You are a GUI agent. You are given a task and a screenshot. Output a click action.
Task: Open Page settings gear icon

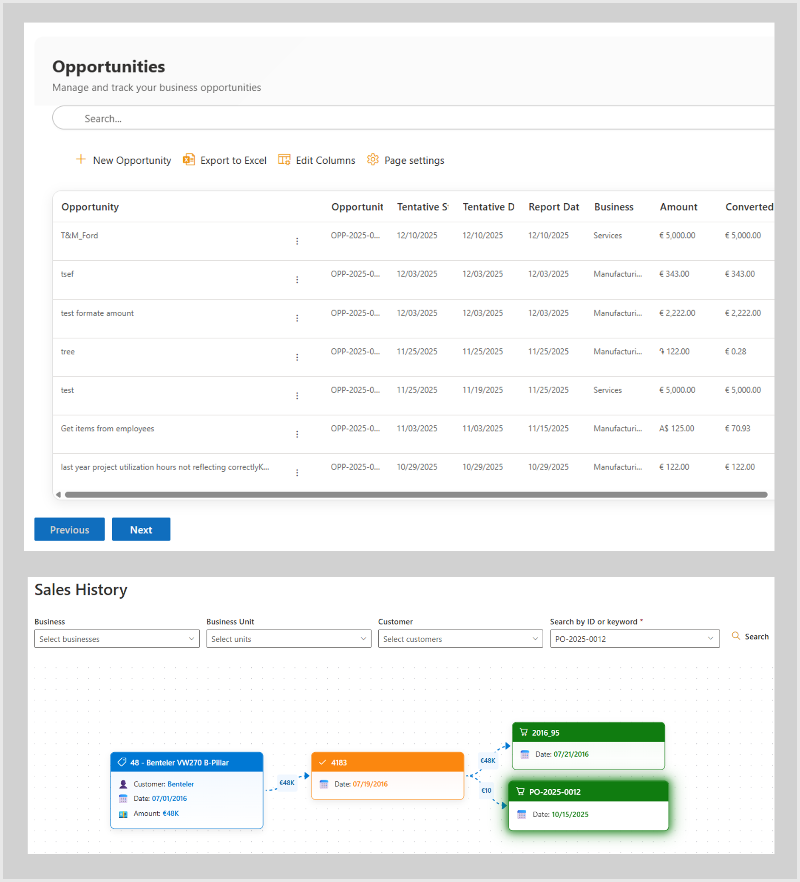pos(373,160)
